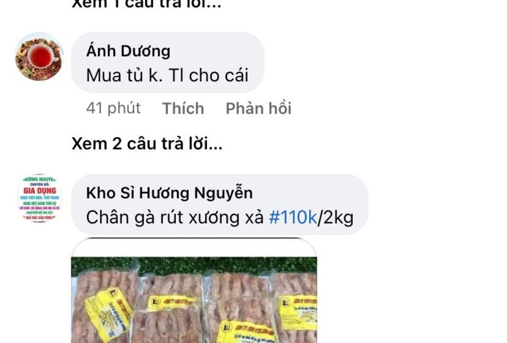Like the comment using Thích
The image size is (507, 343).
pyautogui.click(x=183, y=108)
